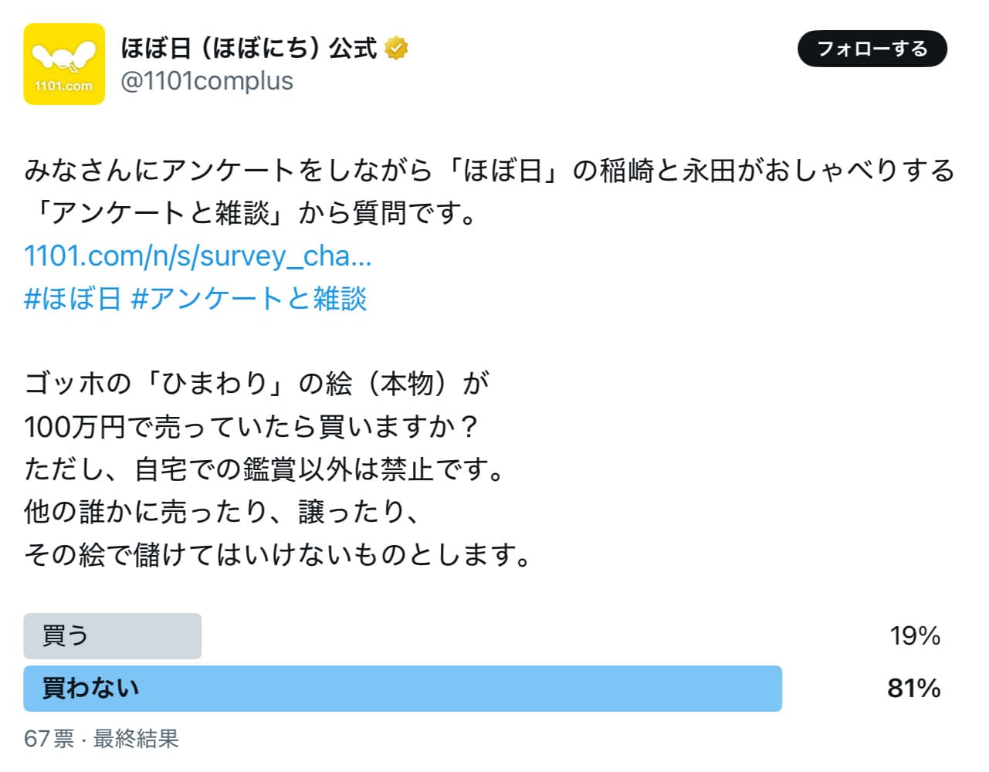The width and height of the screenshot is (989, 772).
Task: Click the 買わない poll result bar
Action: coord(402,689)
